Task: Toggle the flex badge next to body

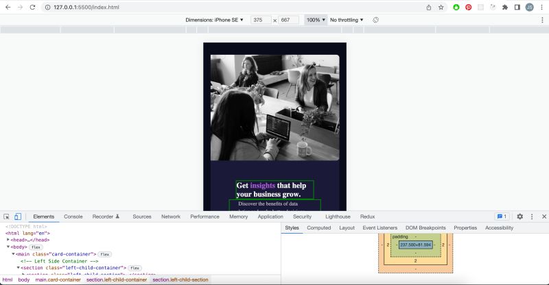Action: coord(36,247)
